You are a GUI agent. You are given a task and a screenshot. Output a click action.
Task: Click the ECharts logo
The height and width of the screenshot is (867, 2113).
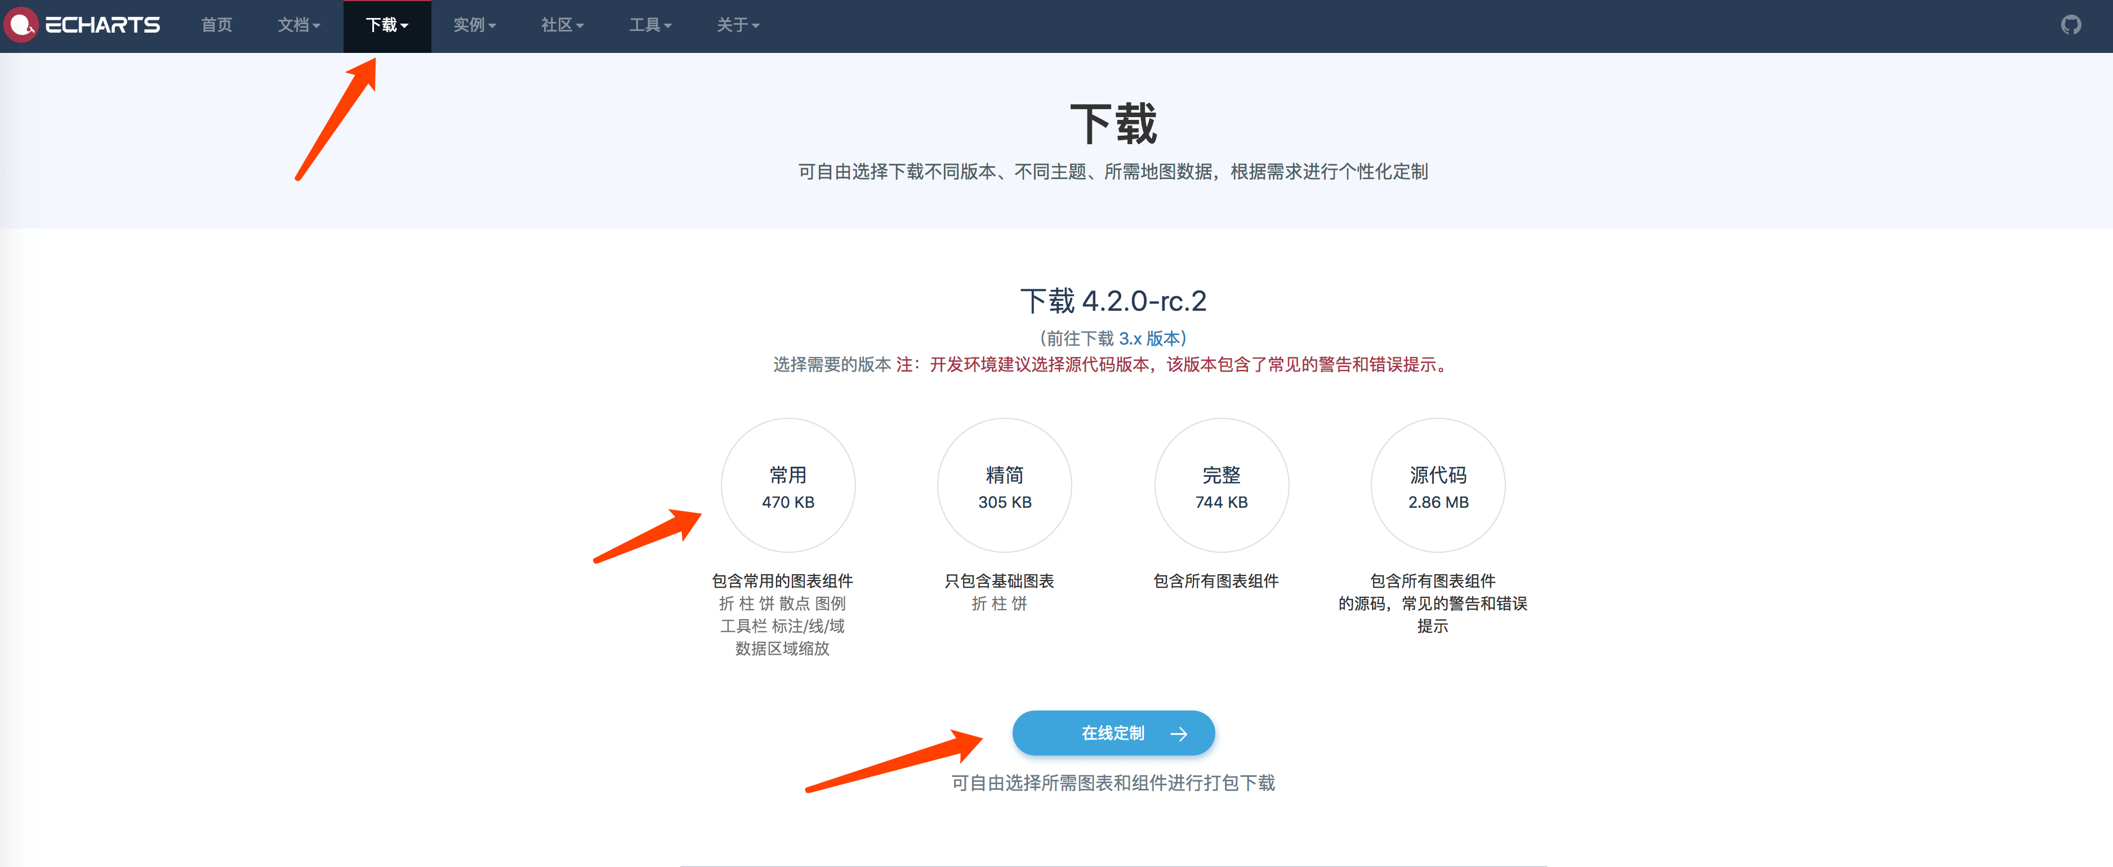[82, 25]
